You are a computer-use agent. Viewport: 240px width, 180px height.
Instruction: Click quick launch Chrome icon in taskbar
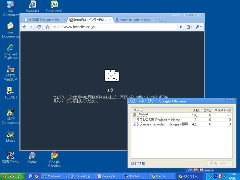[x=36, y=176]
